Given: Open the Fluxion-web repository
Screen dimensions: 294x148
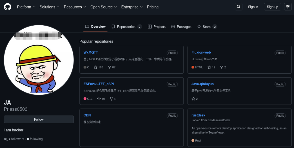Looking at the screenshot, I should (x=201, y=52).
